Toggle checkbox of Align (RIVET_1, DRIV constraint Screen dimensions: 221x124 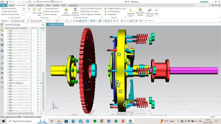pos(10,105)
